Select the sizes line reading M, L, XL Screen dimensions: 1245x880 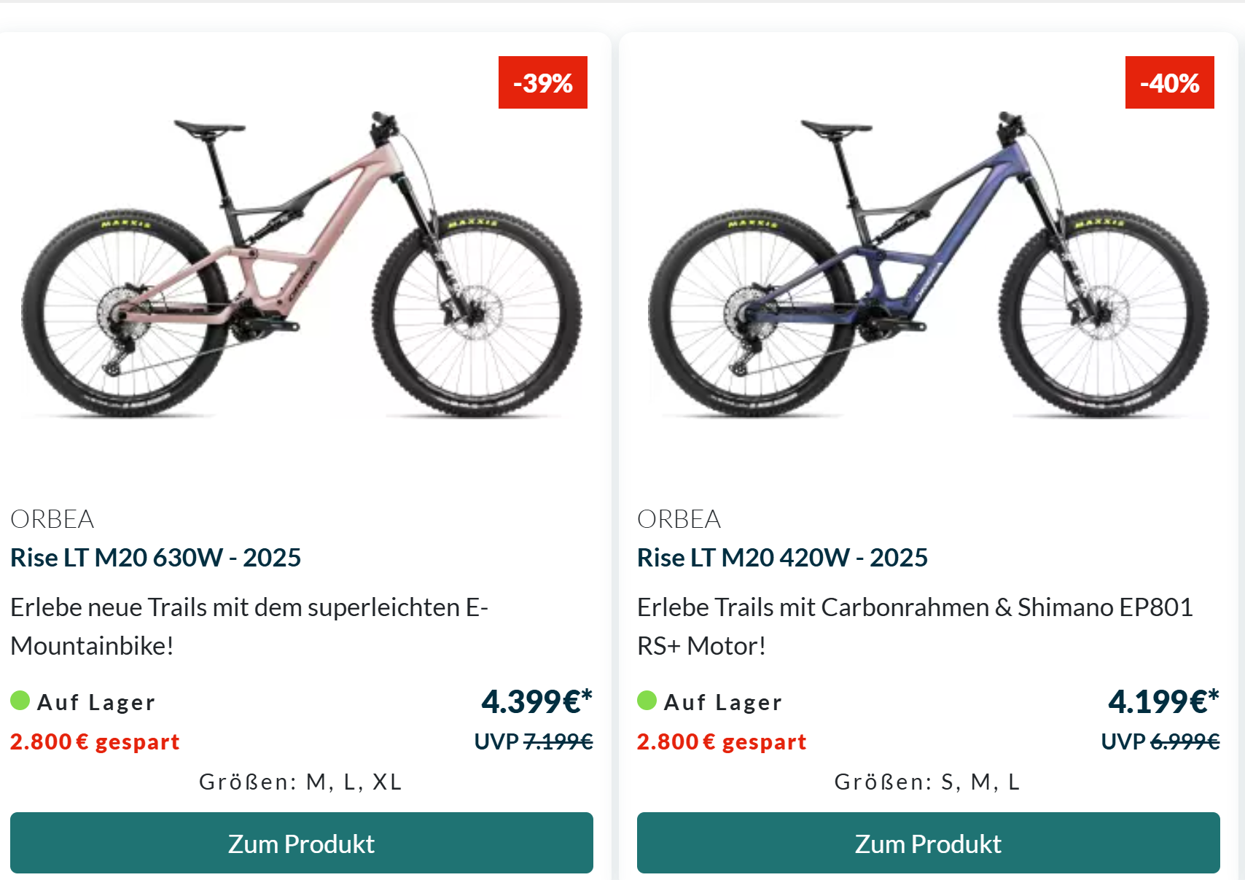pyautogui.click(x=301, y=782)
